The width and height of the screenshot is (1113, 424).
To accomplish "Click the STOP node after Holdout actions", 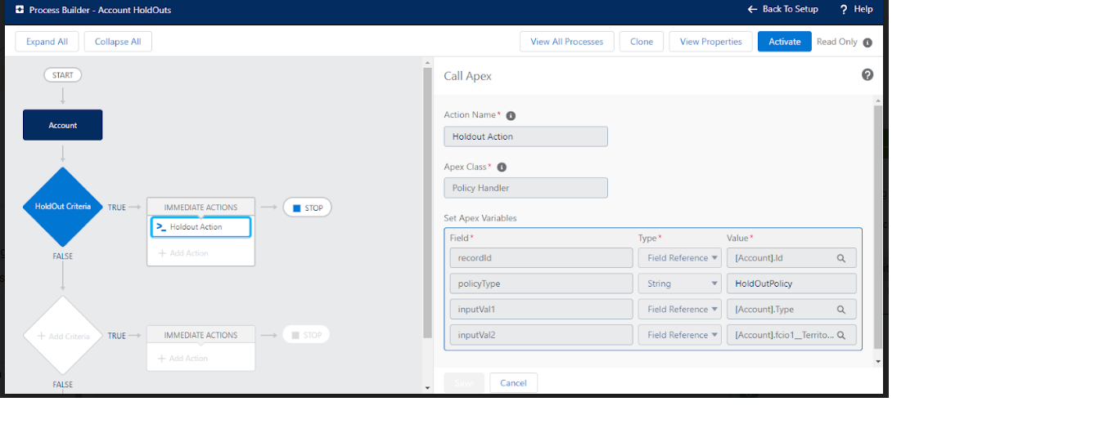I will pyautogui.click(x=307, y=208).
